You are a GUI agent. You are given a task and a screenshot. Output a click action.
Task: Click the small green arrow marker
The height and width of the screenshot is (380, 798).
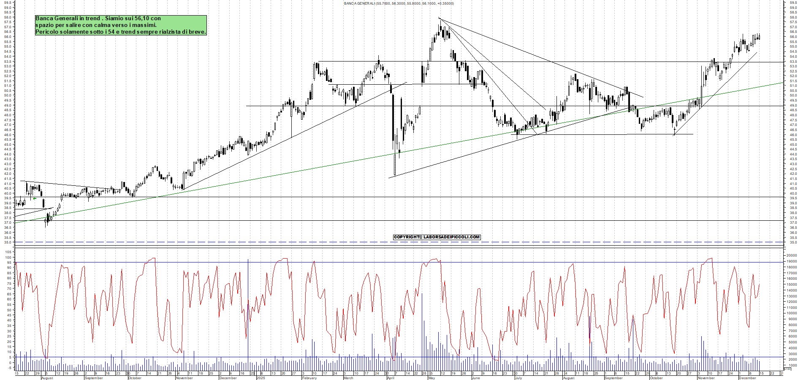pos(35,198)
